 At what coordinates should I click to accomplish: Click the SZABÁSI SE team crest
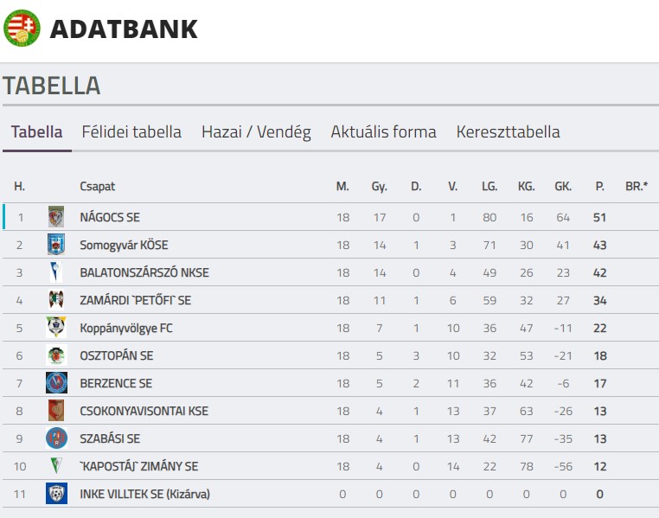point(56,438)
